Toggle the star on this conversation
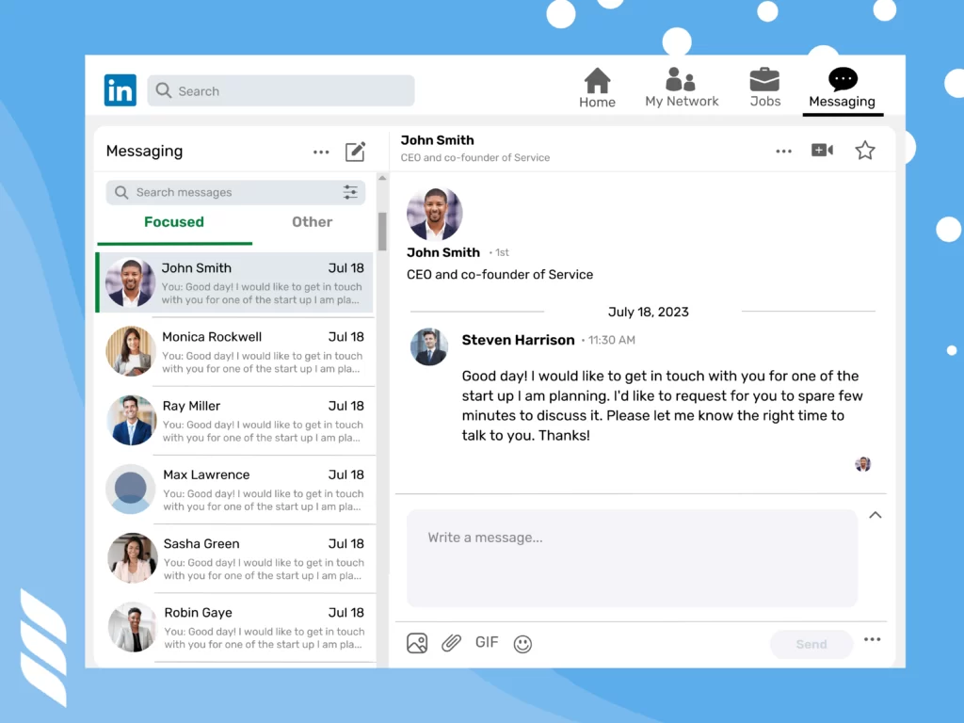This screenshot has width=964, height=723. (864, 149)
